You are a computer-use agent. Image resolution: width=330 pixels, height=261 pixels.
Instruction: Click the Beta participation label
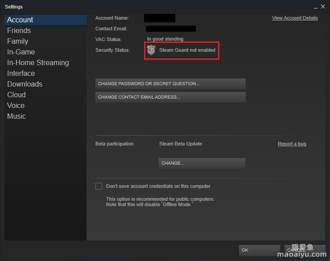coord(115,144)
